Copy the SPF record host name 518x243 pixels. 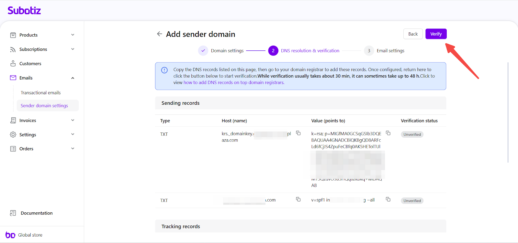298,199
